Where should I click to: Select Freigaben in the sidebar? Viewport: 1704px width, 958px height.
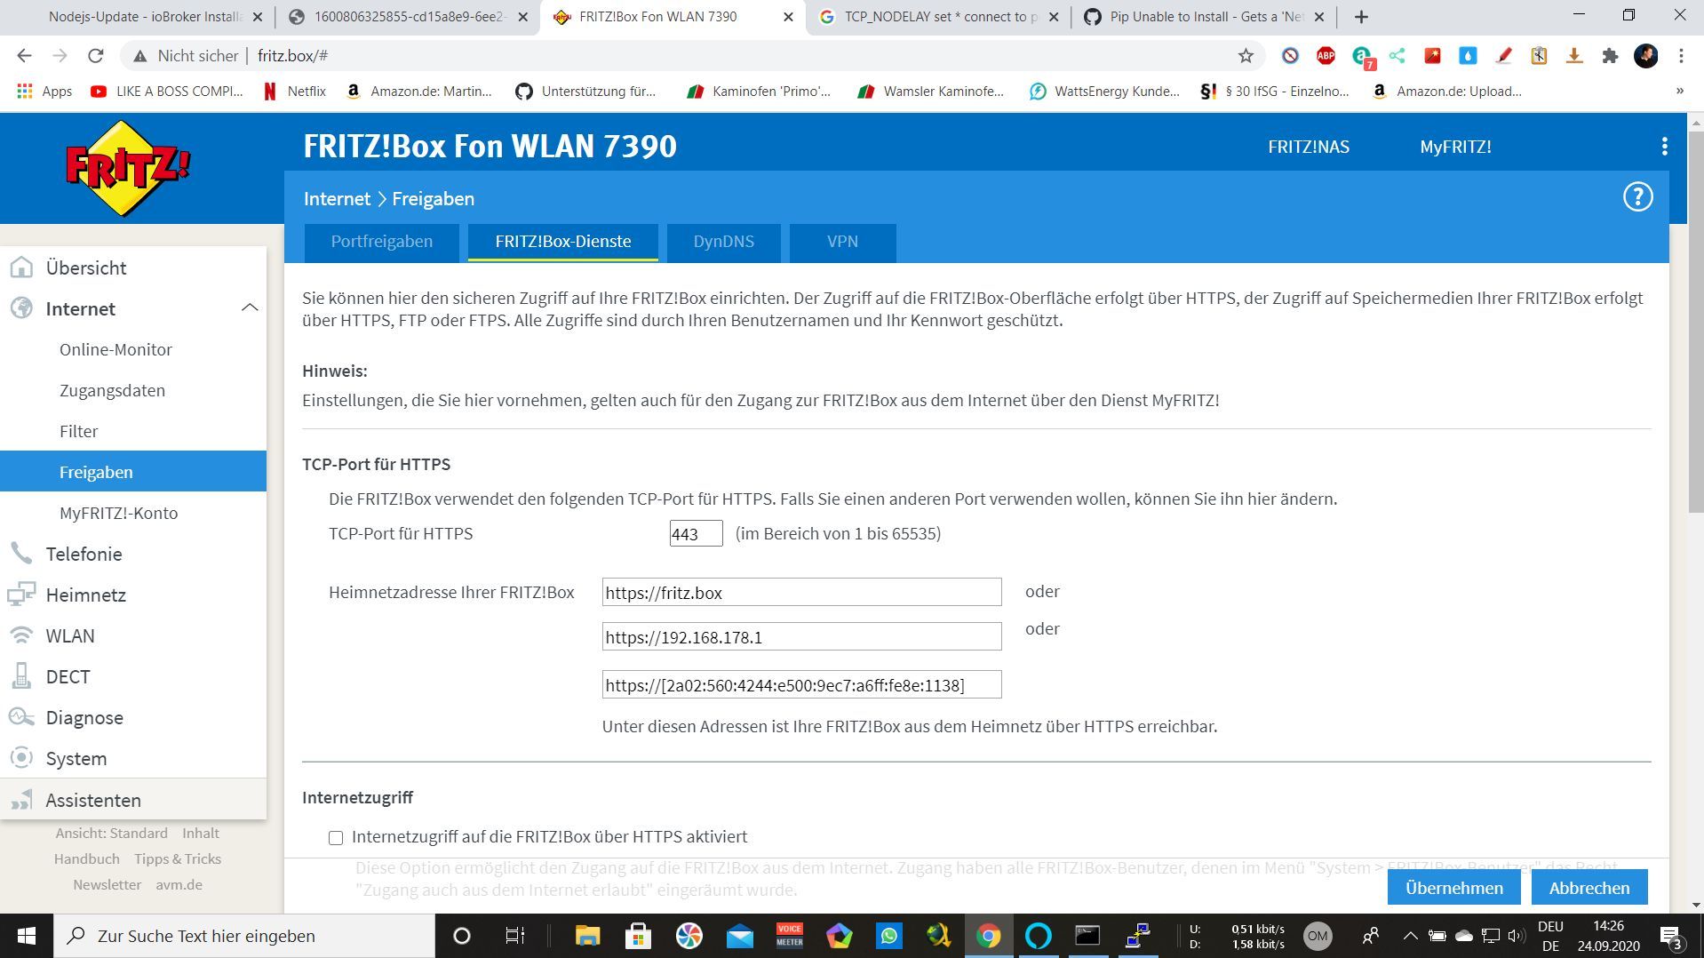click(x=133, y=471)
